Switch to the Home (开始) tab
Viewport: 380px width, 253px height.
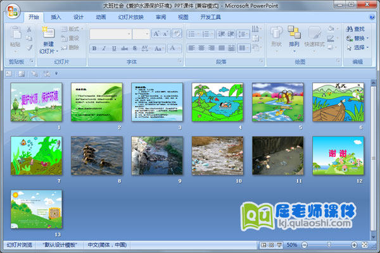34,17
